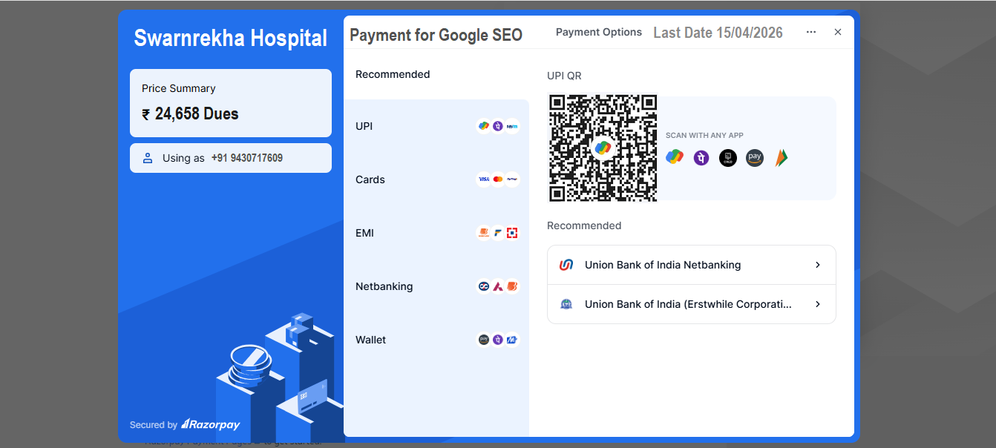996x448 pixels.
Task: Open the Wallet payment option
Action: (x=371, y=340)
